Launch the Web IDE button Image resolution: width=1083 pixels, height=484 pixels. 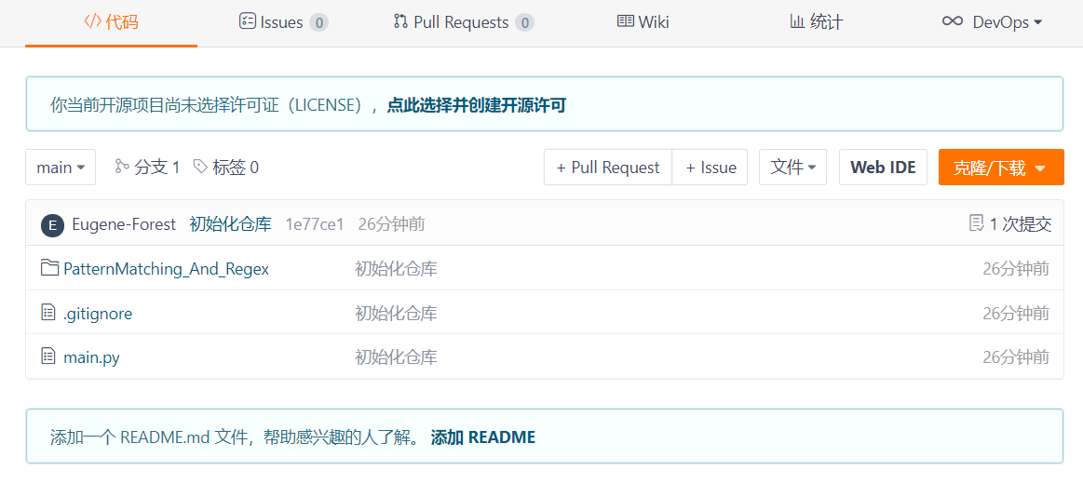pyautogui.click(x=883, y=168)
